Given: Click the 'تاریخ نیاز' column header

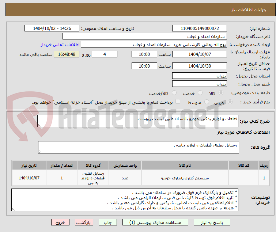Looking at the screenshot, I should click(29, 166).
